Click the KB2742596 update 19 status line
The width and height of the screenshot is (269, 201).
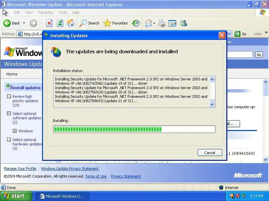pos(131,81)
